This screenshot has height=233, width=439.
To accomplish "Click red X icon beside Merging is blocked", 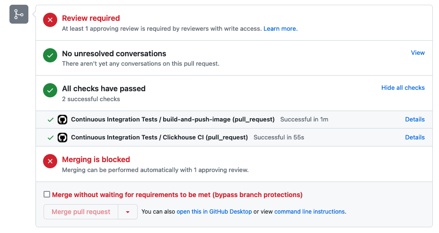I will [x=50, y=162].
